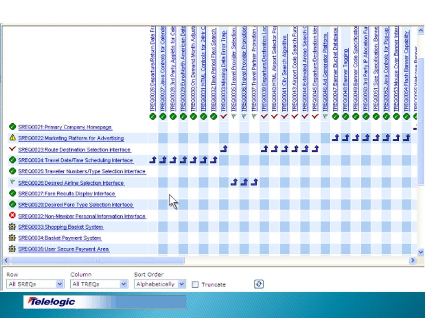The height and width of the screenshot is (318, 425).
Task: Open SREQ0029 Desired Fare Type Selection link
Action: click(x=76, y=204)
